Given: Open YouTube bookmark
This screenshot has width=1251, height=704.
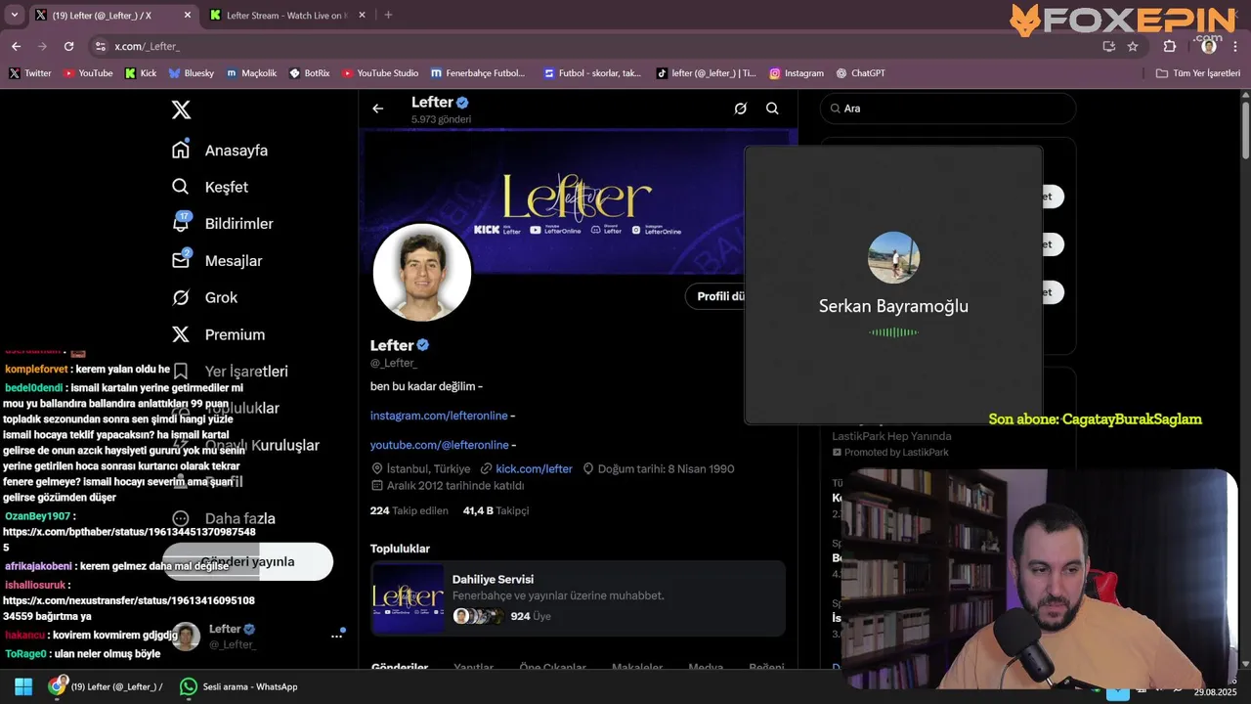Looking at the screenshot, I should coord(88,73).
